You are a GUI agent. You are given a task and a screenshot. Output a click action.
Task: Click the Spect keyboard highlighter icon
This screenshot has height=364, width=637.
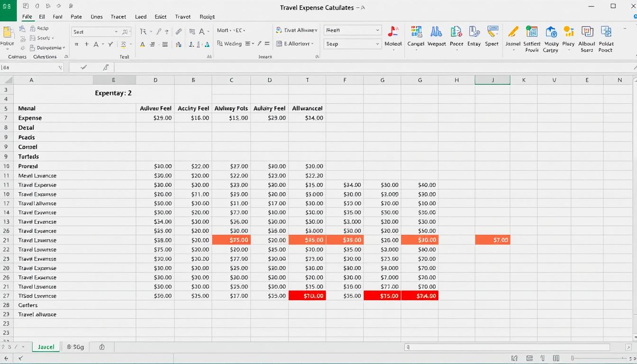click(x=492, y=32)
